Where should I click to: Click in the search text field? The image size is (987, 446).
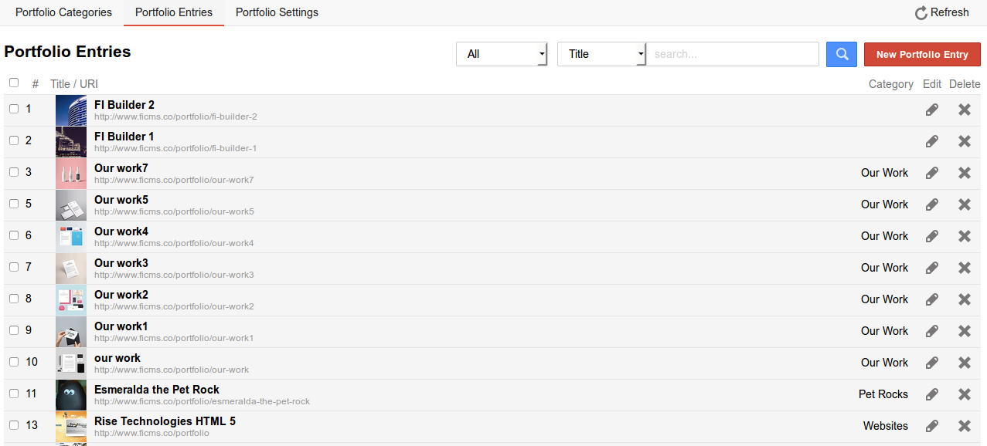pos(732,54)
